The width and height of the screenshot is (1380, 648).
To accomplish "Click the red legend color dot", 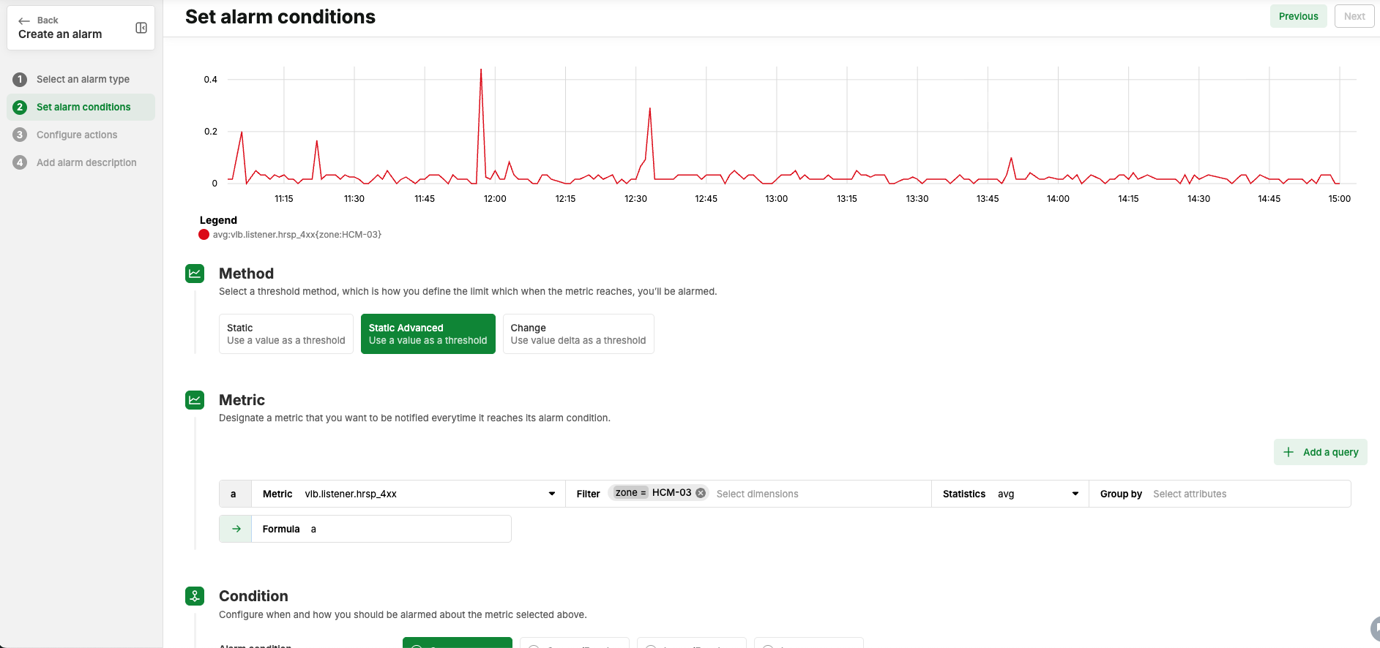I will 204,235.
